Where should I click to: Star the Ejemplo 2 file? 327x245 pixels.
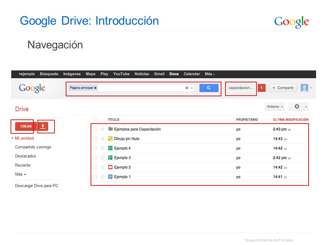[103, 167]
